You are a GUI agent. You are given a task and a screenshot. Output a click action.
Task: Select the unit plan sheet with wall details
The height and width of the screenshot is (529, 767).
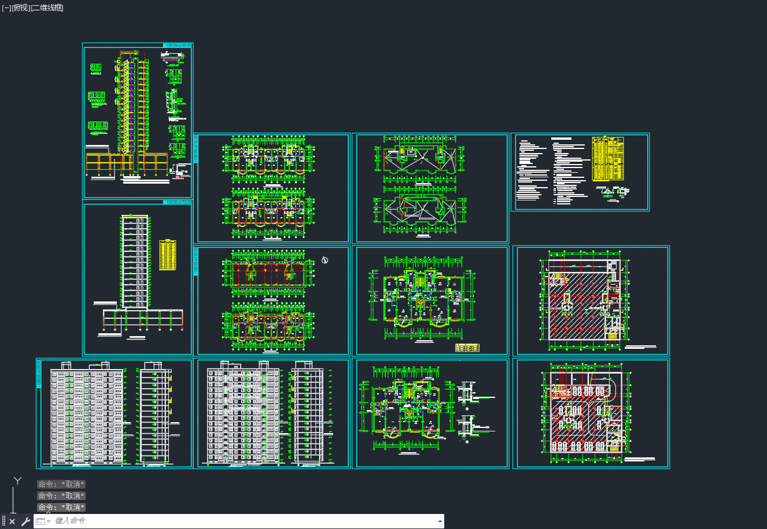[430, 413]
